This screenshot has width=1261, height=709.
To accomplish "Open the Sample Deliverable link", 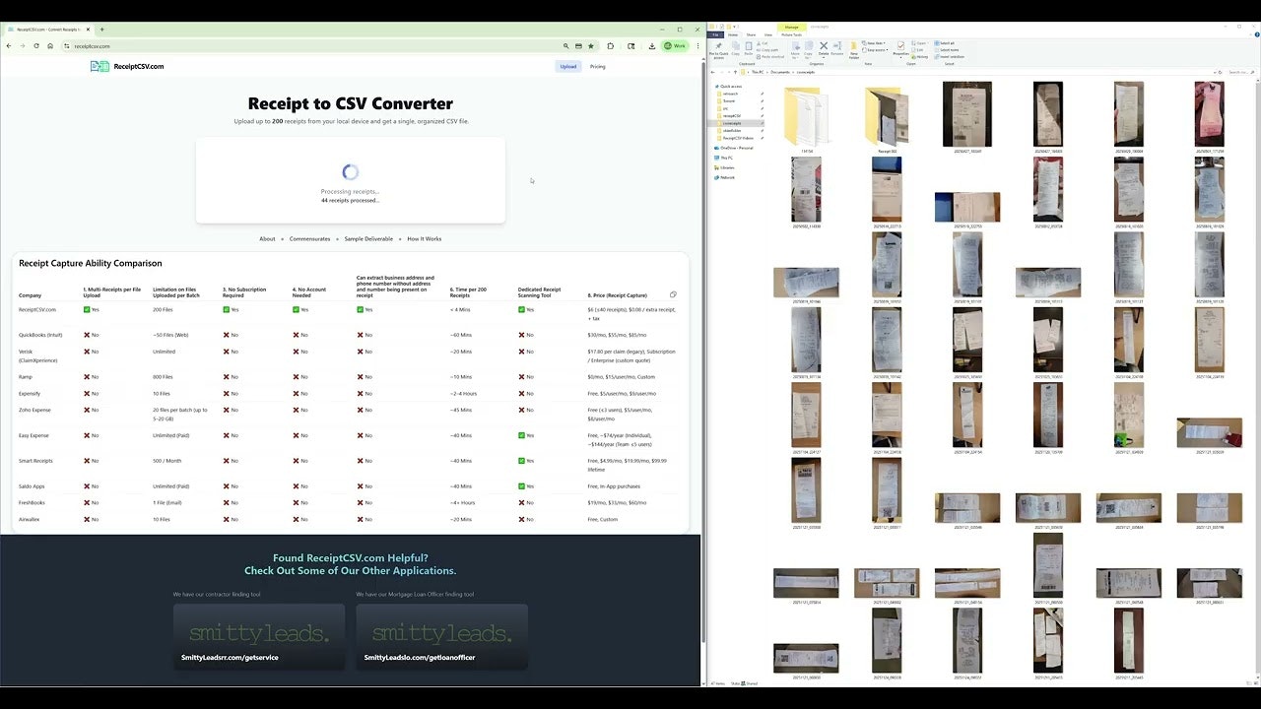I will click(x=368, y=239).
